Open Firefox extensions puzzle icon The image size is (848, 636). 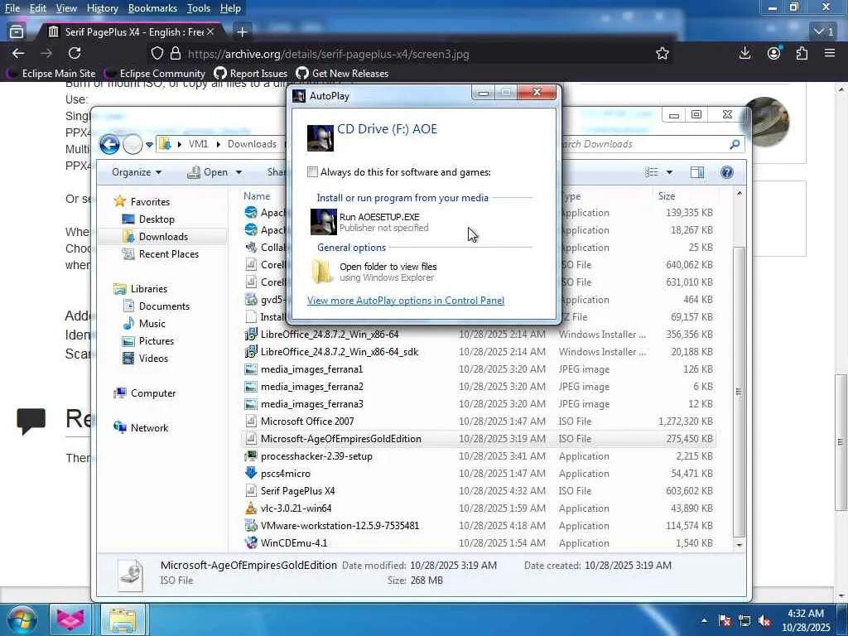[802, 53]
